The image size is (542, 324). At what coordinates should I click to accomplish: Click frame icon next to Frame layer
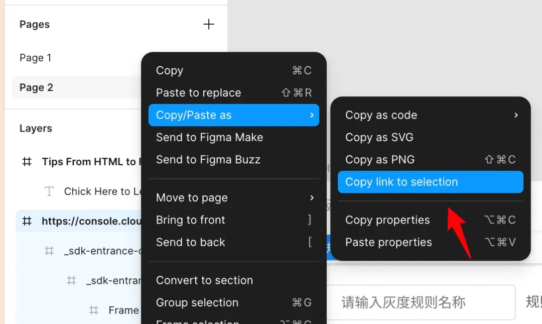tap(93, 310)
